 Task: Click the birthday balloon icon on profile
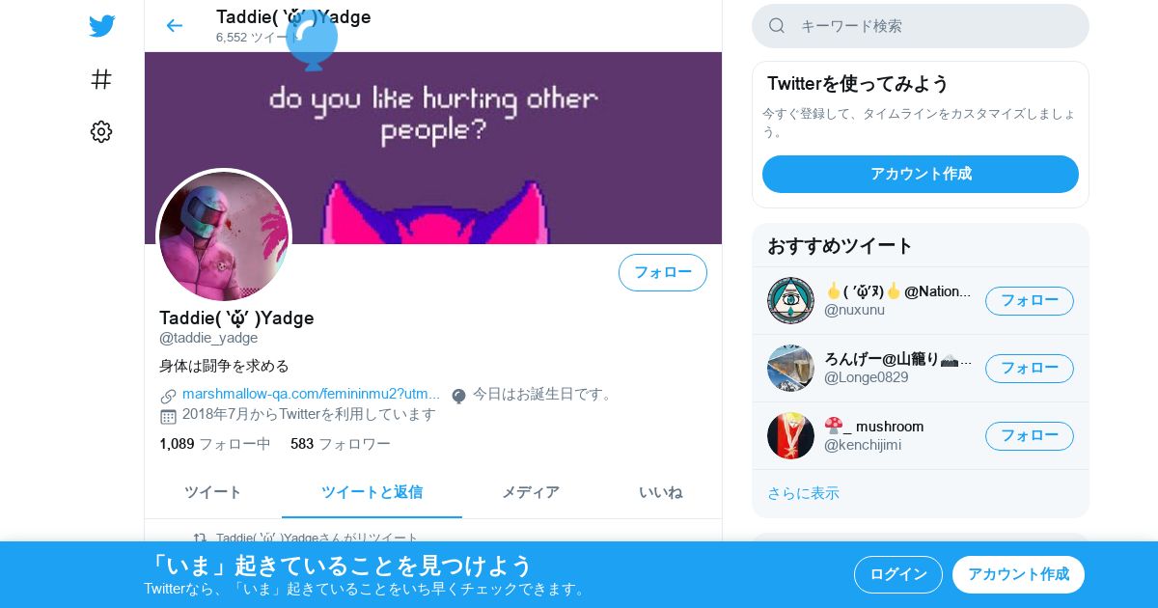click(459, 396)
